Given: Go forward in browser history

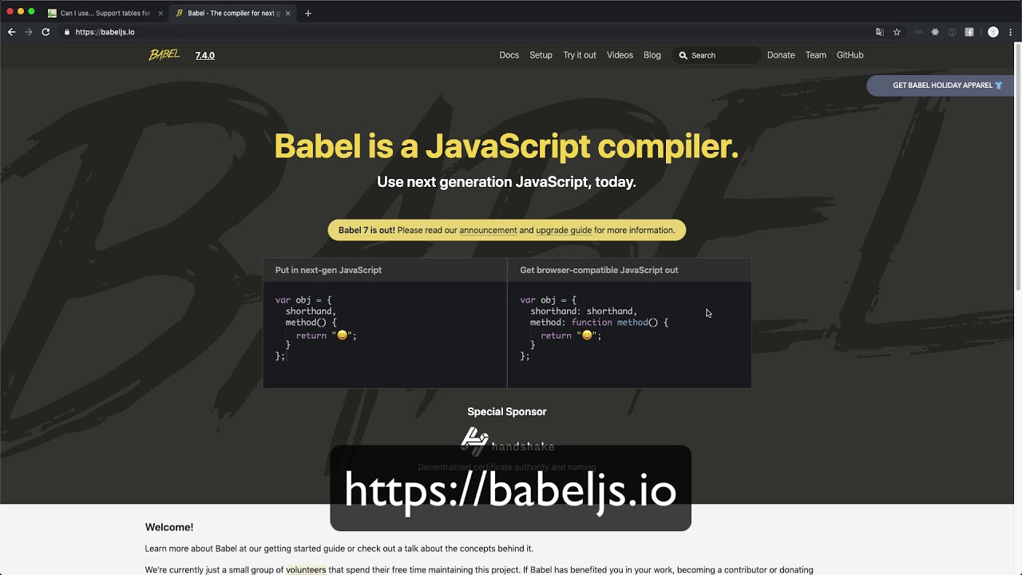Looking at the screenshot, I should pos(29,32).
